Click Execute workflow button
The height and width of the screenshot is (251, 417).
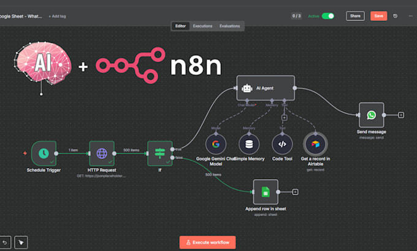point(207,242)
